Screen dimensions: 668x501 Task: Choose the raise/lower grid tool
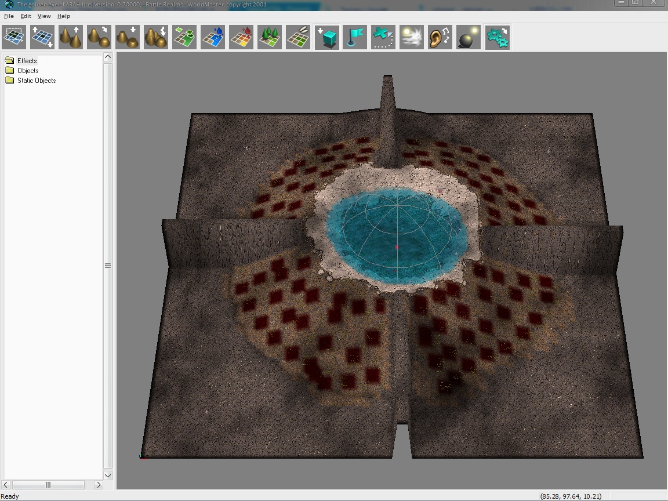(42, 37)
